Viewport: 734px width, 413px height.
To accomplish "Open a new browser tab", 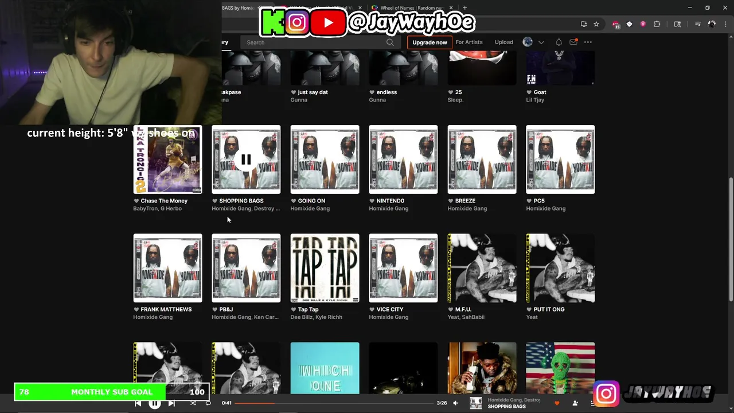I will tap(464, 8).
